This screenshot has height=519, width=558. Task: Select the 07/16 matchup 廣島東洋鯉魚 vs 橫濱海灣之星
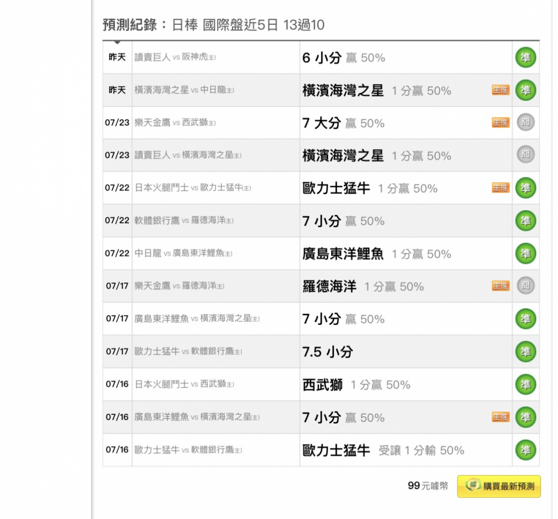pyautogui.click(x=197, y=417)
